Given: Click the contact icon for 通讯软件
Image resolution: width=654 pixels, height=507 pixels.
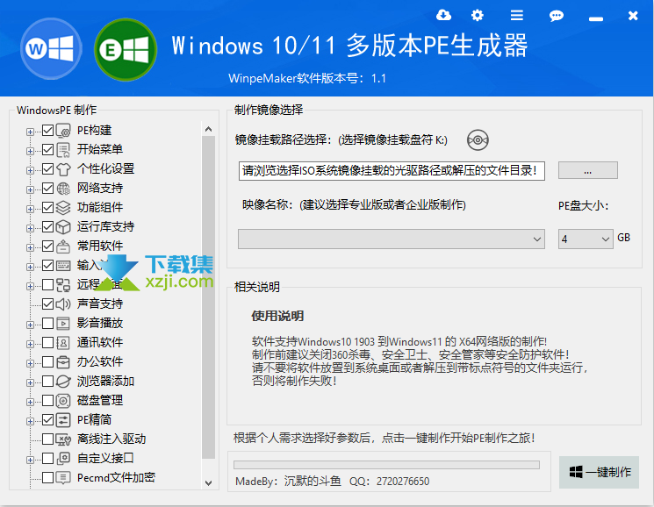Looking at the screenshot, I should click(x=63, y=342).
